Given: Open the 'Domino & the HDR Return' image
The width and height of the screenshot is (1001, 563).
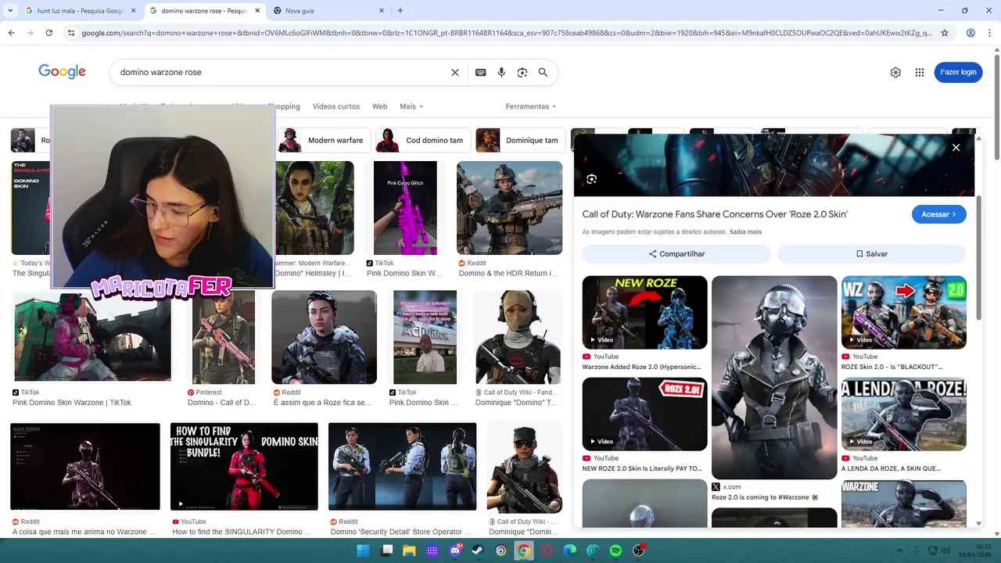Looking at the screenshot, I should (509, 208).
